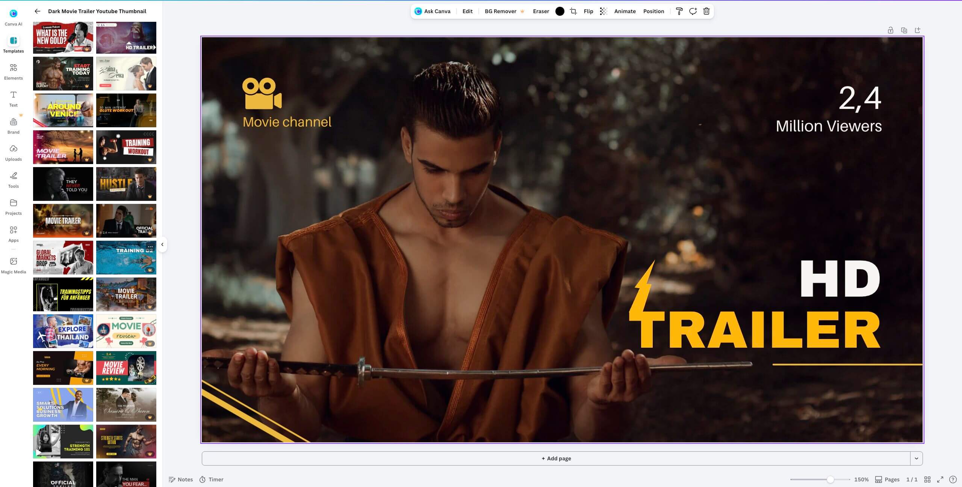Open the grid view icon
This screenshot has width=962, height=487.
tap(927, 479)
